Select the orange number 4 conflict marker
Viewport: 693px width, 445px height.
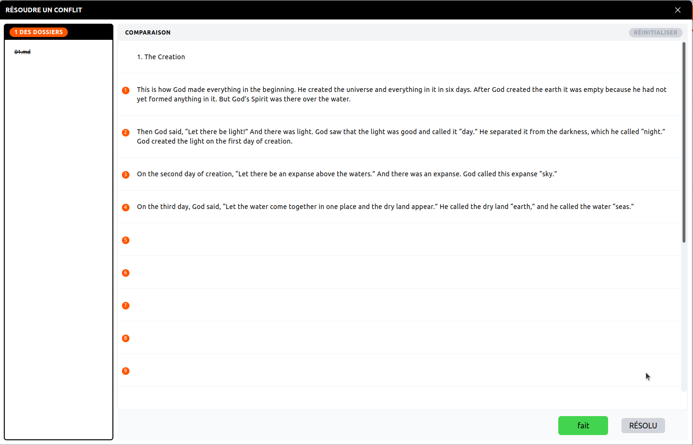coord(126,208)
